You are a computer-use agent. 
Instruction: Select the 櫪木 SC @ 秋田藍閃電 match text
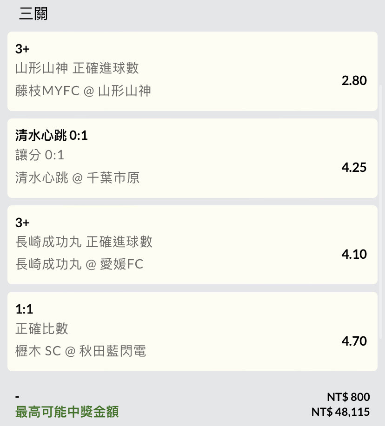tap(81, 351)
